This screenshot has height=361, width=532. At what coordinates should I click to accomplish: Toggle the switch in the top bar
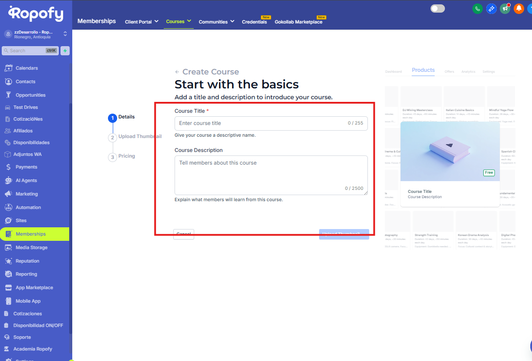pyautogui.click(x=438, y=9)
